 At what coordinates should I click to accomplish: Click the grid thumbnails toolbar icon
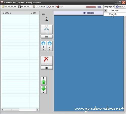(34, 7)
